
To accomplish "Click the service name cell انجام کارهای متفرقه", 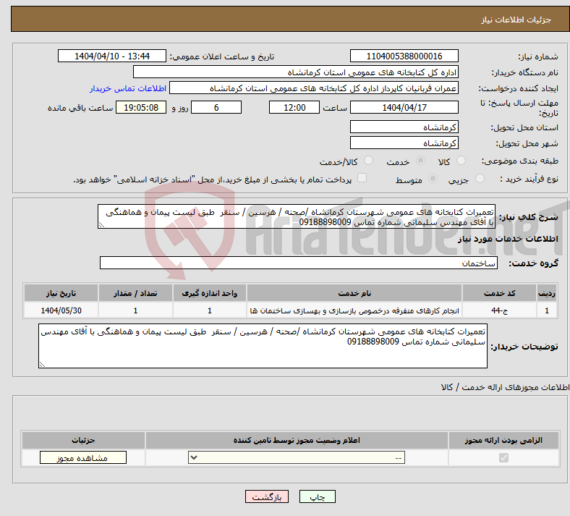I will (354, 310).
